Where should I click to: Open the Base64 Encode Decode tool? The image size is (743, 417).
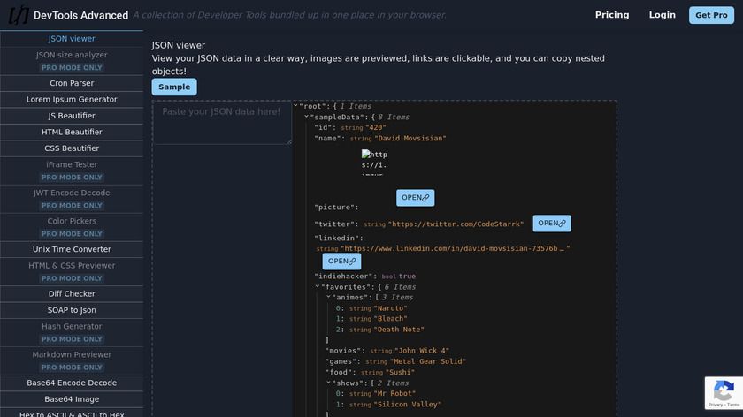point(72,383)
